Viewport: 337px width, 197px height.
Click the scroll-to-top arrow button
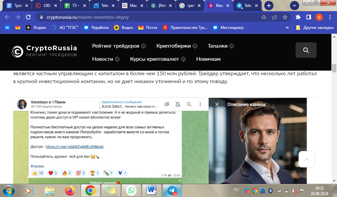[x=307, y=159]
